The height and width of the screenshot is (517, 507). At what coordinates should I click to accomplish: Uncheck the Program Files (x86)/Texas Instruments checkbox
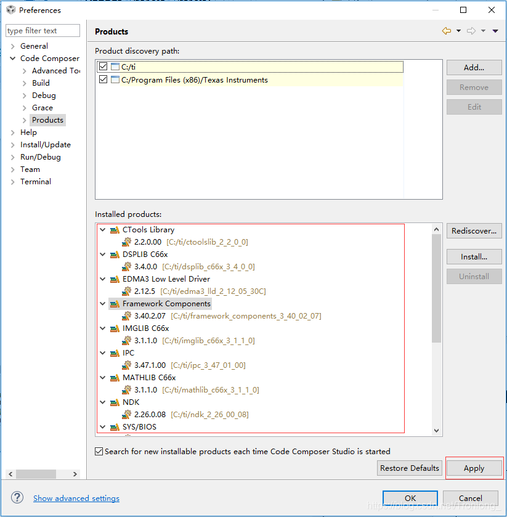103,79
